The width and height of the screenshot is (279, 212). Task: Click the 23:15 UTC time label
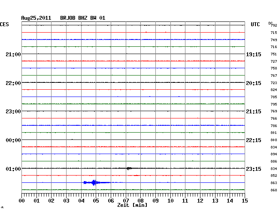click(x=254, y=169)
